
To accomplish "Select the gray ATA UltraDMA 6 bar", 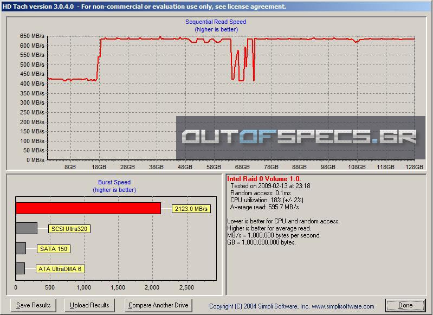I will point(21,268).
